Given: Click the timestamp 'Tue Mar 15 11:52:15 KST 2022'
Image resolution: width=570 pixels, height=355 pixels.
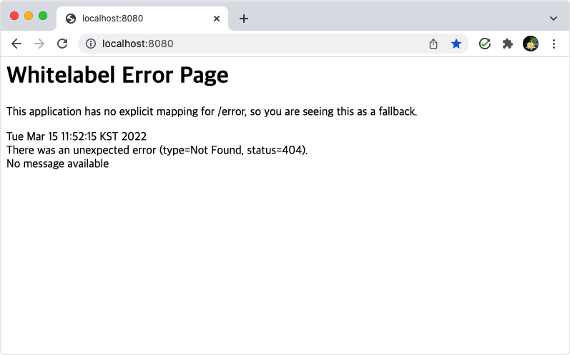Looking at the screenshot, I should tap(77, 136).
